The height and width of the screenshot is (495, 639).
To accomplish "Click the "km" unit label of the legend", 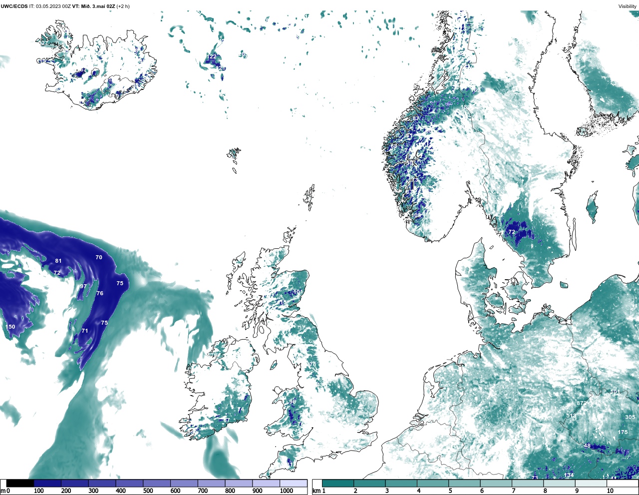I will click(x=316, y=491).
